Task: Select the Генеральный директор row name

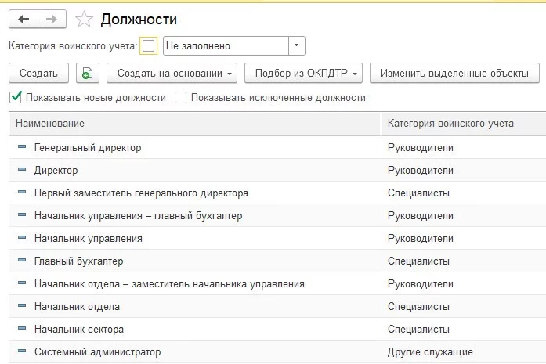Action: point(88,147)
